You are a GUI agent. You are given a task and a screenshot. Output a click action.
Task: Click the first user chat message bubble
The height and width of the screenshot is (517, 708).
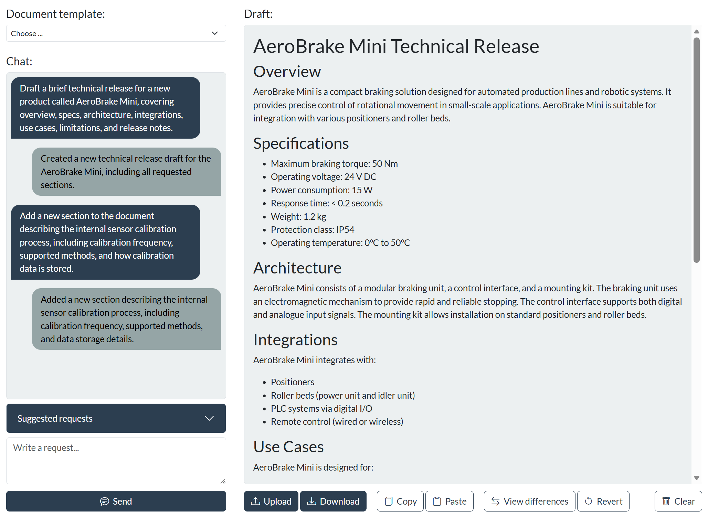tap(105, 108)
